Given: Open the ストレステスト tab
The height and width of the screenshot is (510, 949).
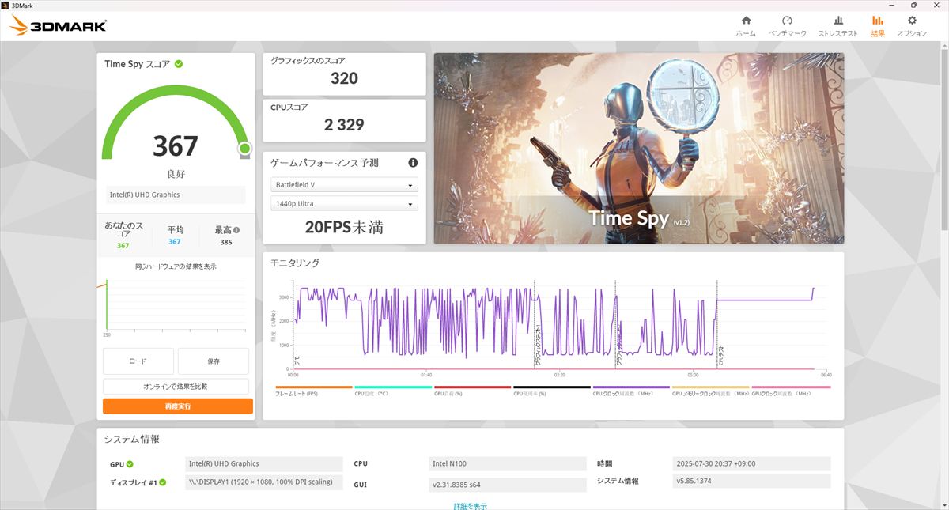Looking at the screenshot, I should tap(837, 26).
